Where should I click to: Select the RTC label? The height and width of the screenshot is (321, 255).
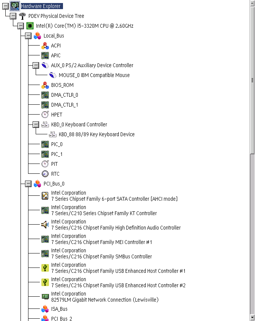[x=55, y=174]
